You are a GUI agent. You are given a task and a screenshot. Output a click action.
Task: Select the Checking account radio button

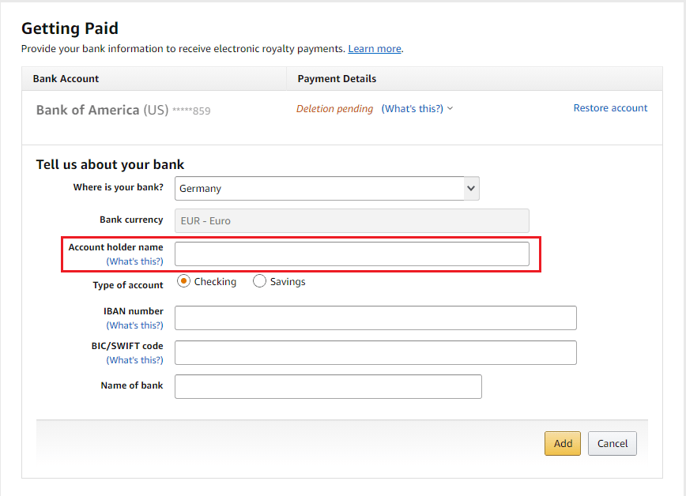tap(183, 280)
